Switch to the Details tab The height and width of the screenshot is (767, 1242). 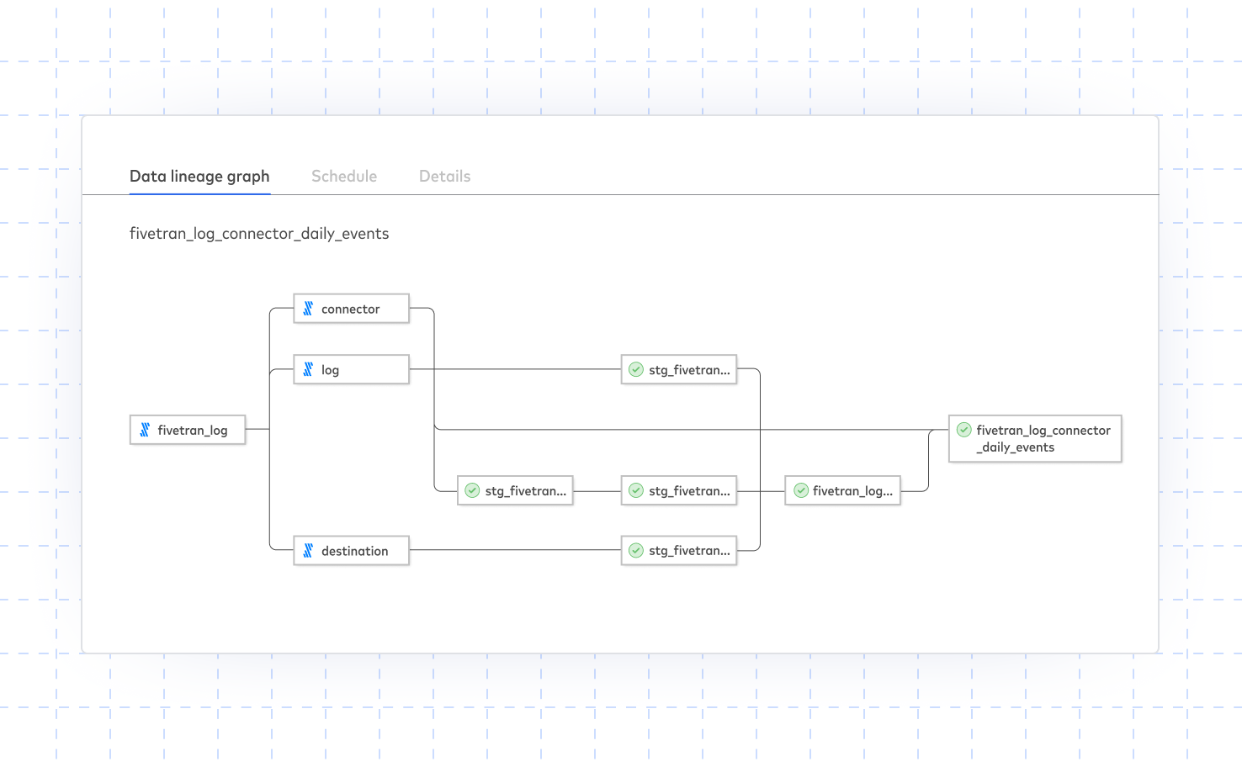[x=445, y=177]
